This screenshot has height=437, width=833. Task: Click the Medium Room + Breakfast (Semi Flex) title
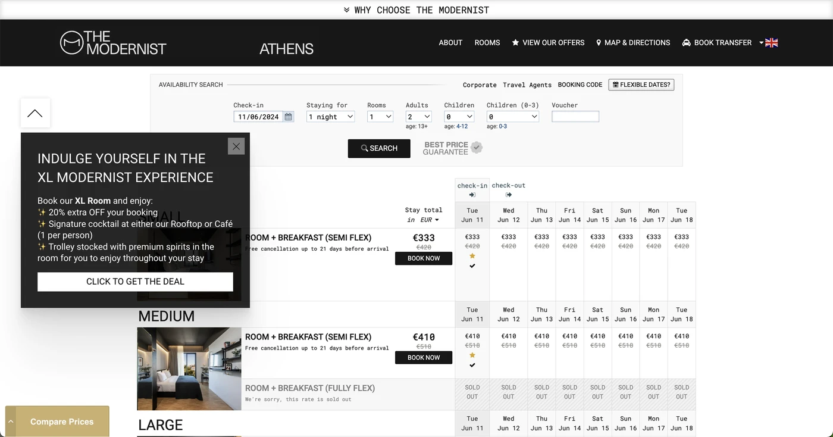pyautogui.click(x=308, y=337)
